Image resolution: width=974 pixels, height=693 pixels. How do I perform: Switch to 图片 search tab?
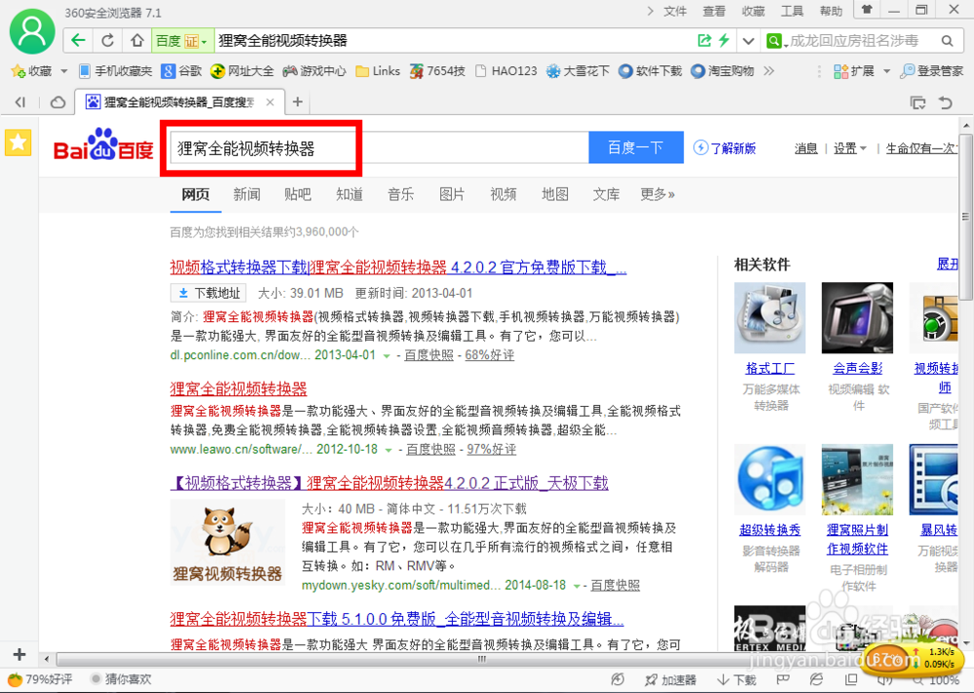click(452, 195)
